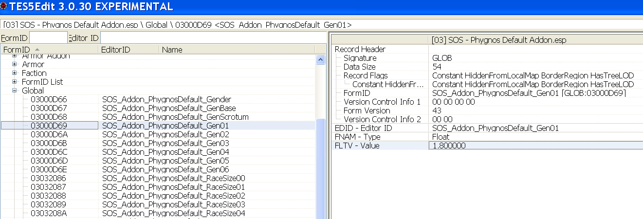This screenshot has height=219, width=643.
Task: Click the tree vertical scrollbar thumb
Action: point(321,168)
